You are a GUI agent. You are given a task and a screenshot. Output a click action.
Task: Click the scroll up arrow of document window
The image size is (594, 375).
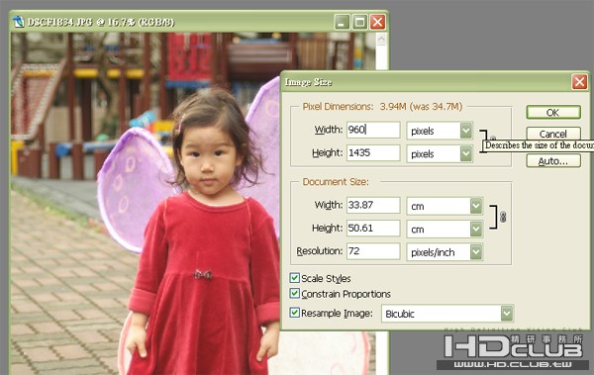coord(381,39)
